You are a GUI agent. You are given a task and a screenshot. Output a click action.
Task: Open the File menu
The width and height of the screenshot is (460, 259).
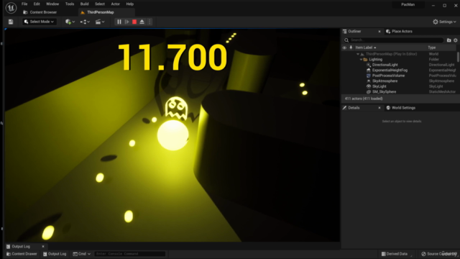(24, 4)
